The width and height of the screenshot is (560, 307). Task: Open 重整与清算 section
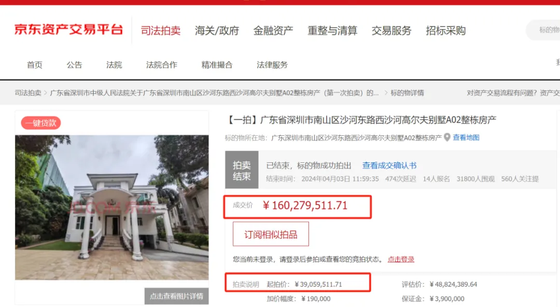[332, 31]
